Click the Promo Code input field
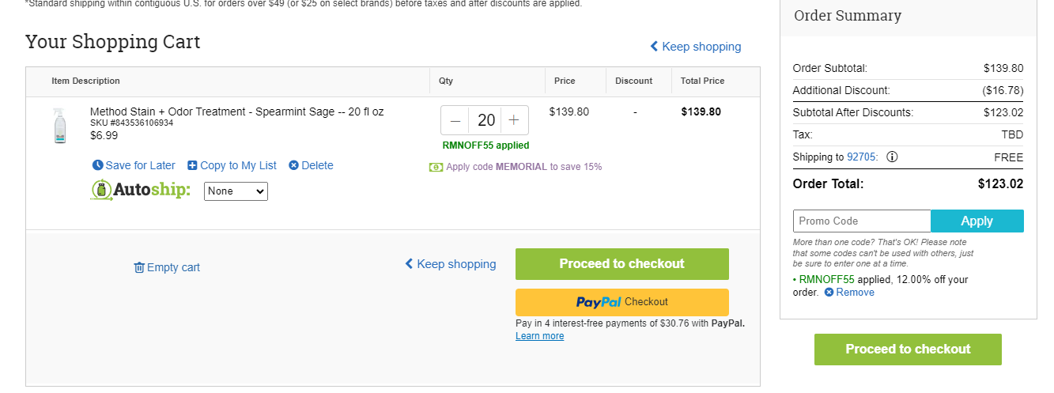 point(862,221)
